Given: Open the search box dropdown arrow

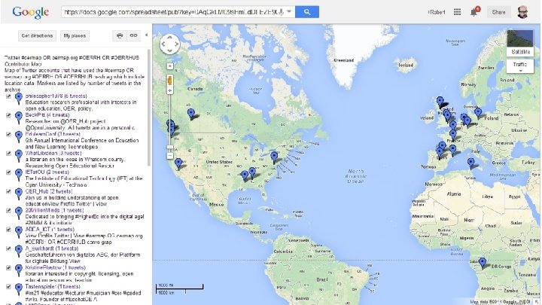Looking at the screenshot, I should pos(289,12).
